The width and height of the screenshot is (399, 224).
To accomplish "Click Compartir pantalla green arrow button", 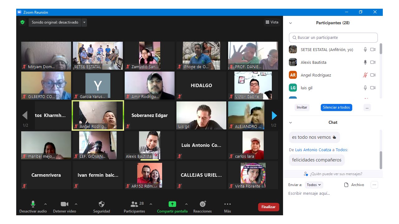I will [x=172, y=204].
